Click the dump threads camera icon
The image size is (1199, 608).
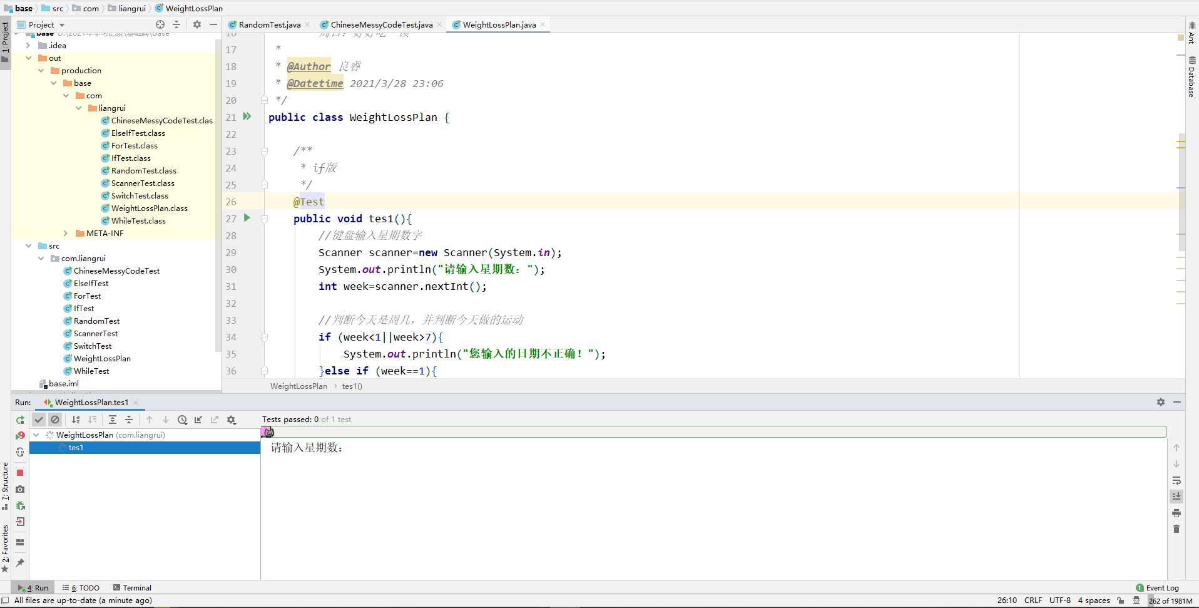click(20, 489)
